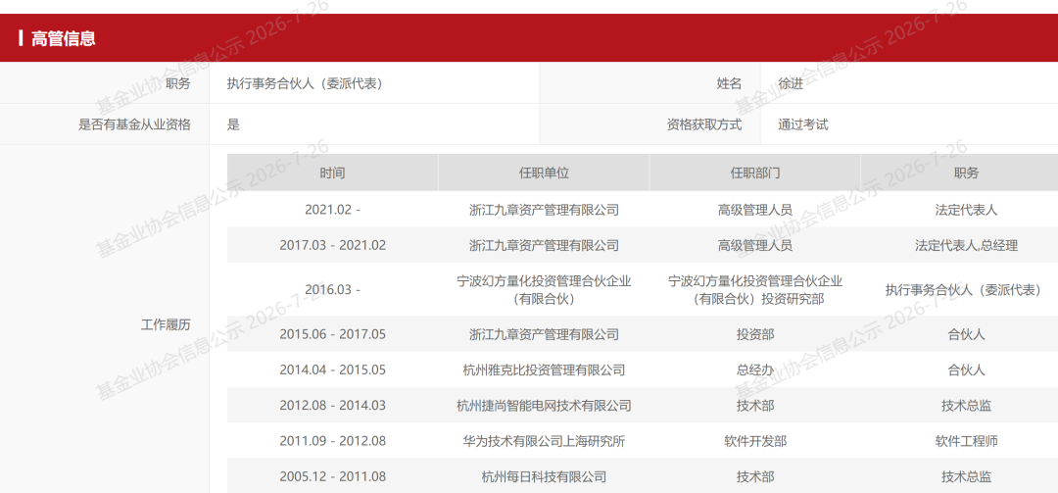The height and width of the screenshot is (493, 1058).
Task: Click the 总经办 department cell
Action: click(x=755, y=370)
